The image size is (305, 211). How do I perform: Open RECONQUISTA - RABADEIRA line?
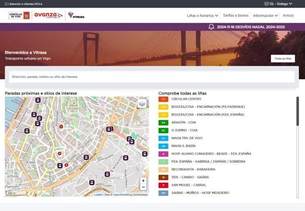[193, 169]
